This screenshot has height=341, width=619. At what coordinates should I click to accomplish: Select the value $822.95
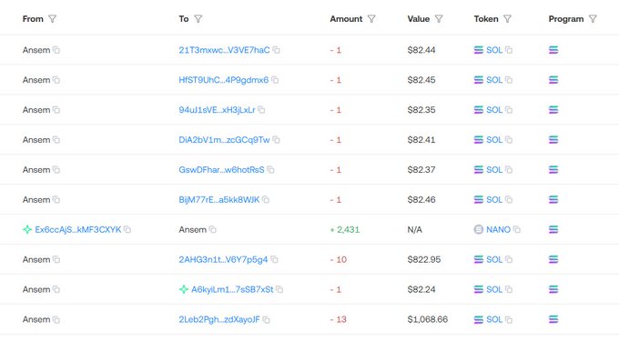424,259
